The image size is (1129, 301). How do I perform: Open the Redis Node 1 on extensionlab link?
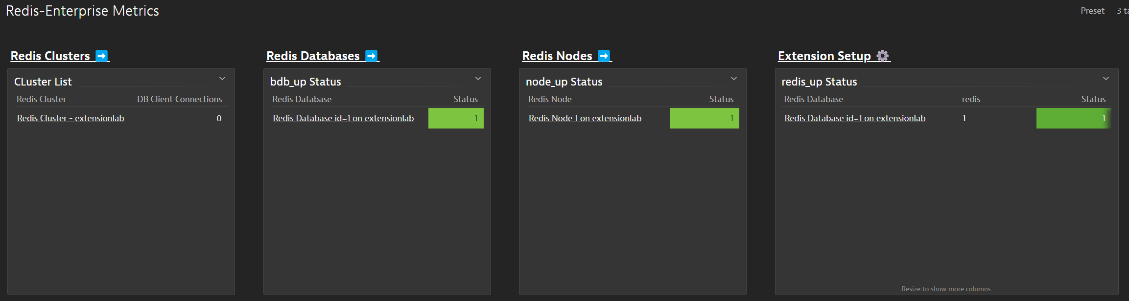point(585,118)
